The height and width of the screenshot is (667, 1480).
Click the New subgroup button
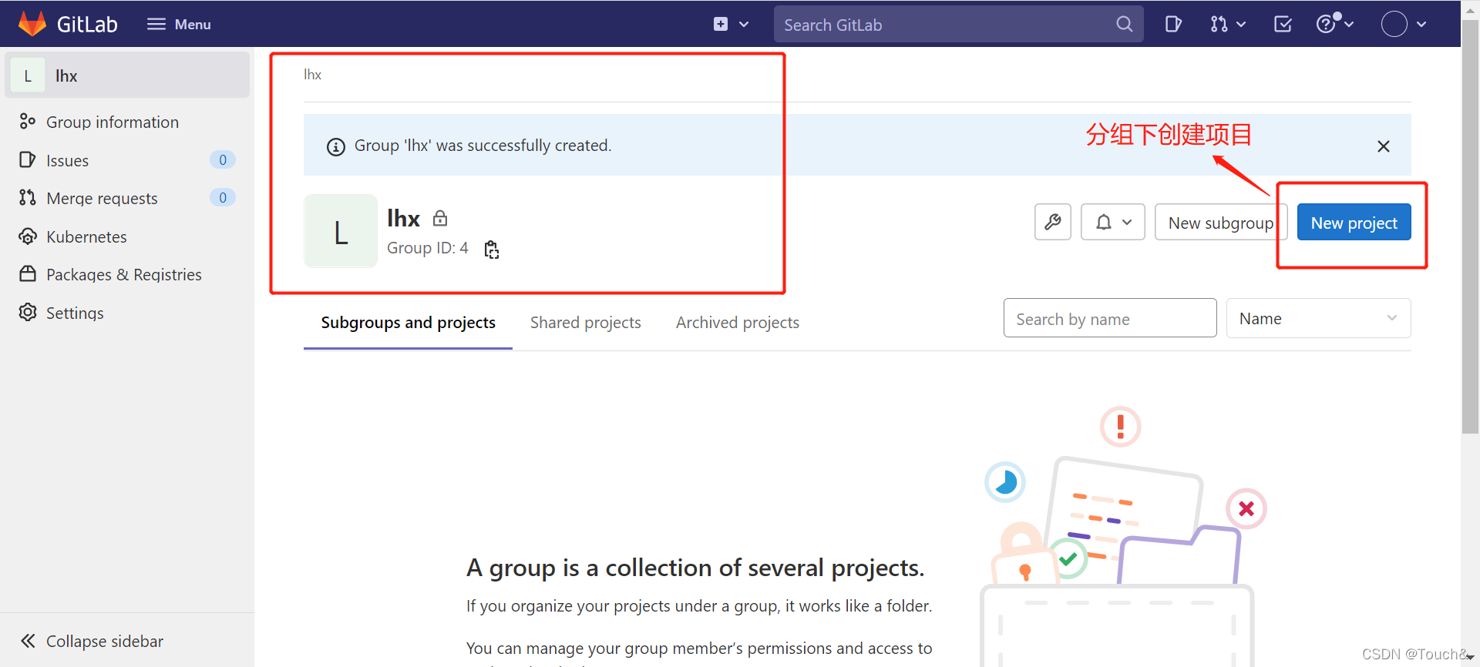pyautogui.click(x=1221, y=222)
